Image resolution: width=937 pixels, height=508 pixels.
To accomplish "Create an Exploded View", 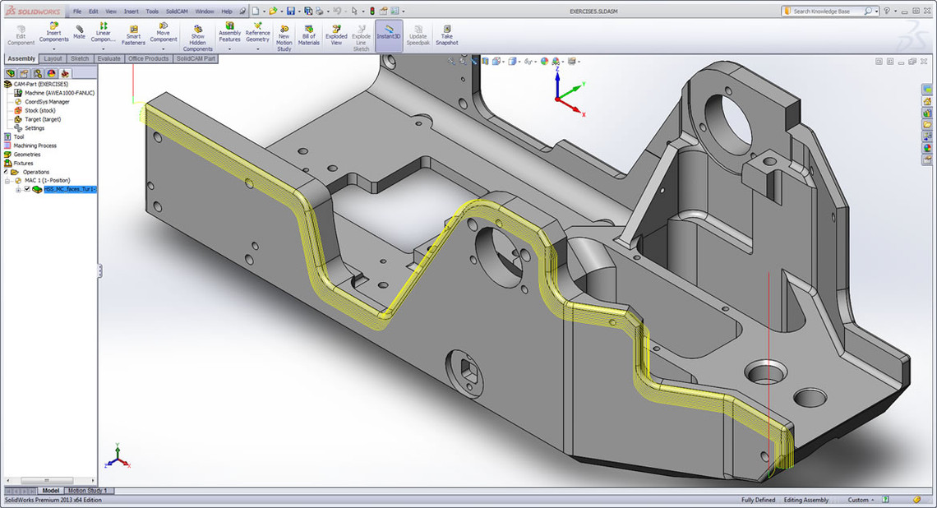I will tap(336, 34).
